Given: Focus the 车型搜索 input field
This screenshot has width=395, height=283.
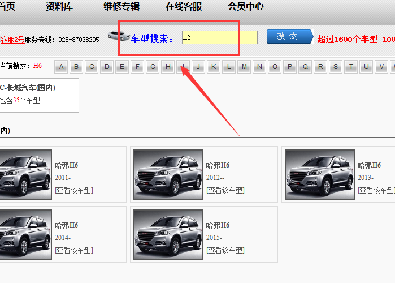Looking at the screenshot, I should [220, 37].
